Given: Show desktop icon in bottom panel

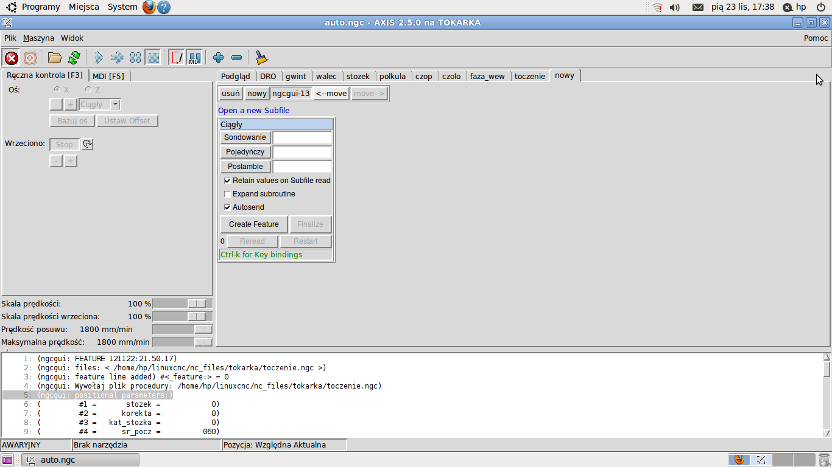Looking at the screenshot, I should coord(7,460).
